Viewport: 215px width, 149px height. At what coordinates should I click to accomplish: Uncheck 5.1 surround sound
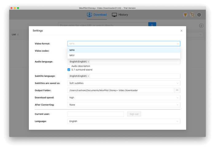tap(69, 70)
